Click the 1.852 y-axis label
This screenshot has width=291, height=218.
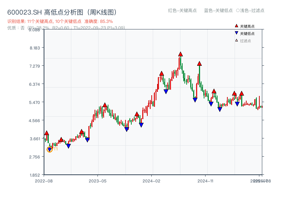tap(35, 175)
